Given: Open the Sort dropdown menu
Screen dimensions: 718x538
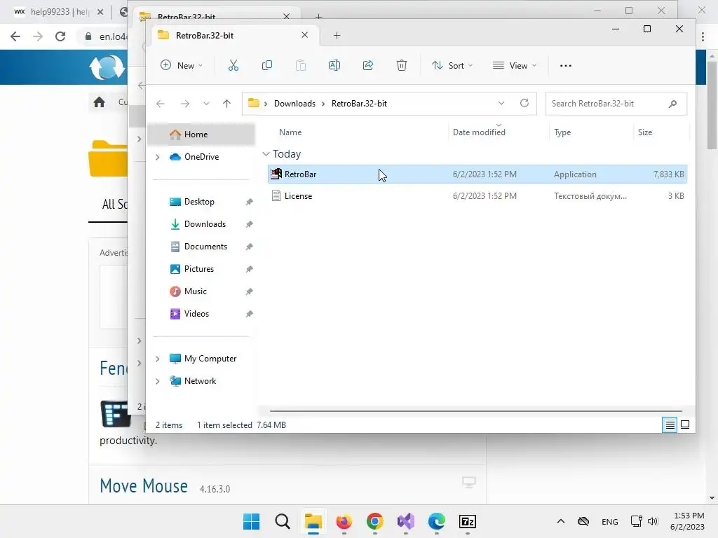Looking at the screenshot, I should click(x=452, y=65).
